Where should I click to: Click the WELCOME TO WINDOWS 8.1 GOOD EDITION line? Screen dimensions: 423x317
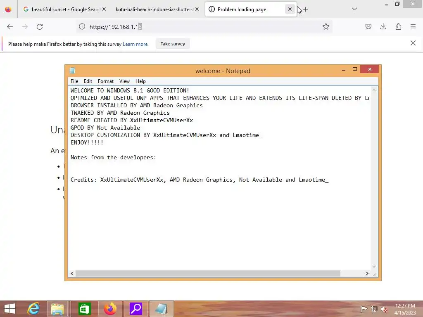[130, 90]
